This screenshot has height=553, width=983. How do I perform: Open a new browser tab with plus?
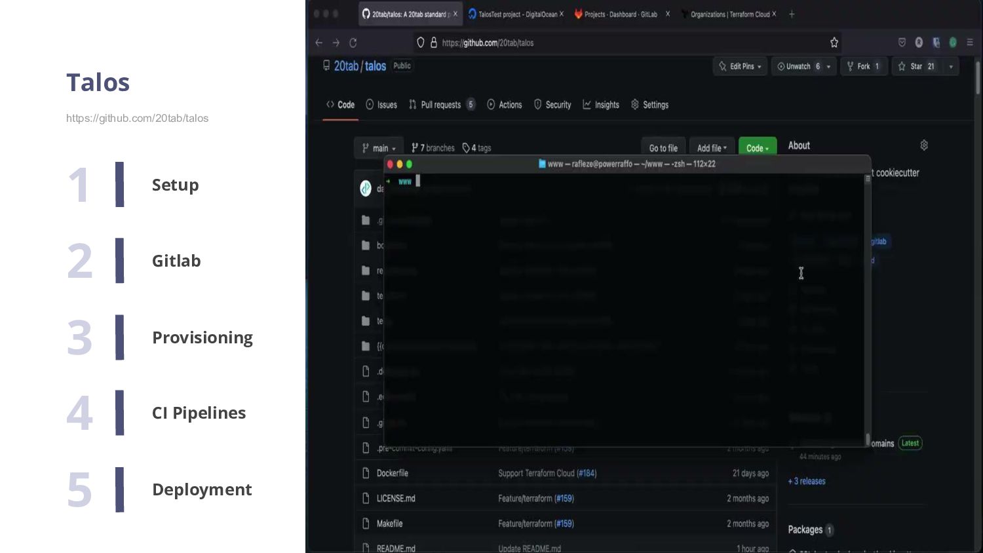(792, 14)
